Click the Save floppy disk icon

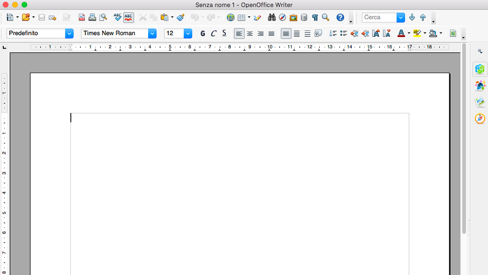(x=42, y=17)
